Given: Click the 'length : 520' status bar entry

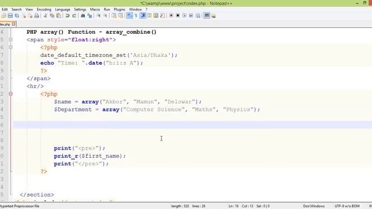Looking at the screenshot, I should pyautogui.click(x=180, y=206).
